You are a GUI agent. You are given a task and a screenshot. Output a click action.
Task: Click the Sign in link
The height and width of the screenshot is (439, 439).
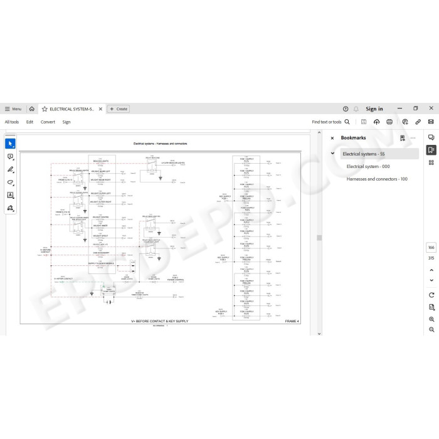coord(374,109)
